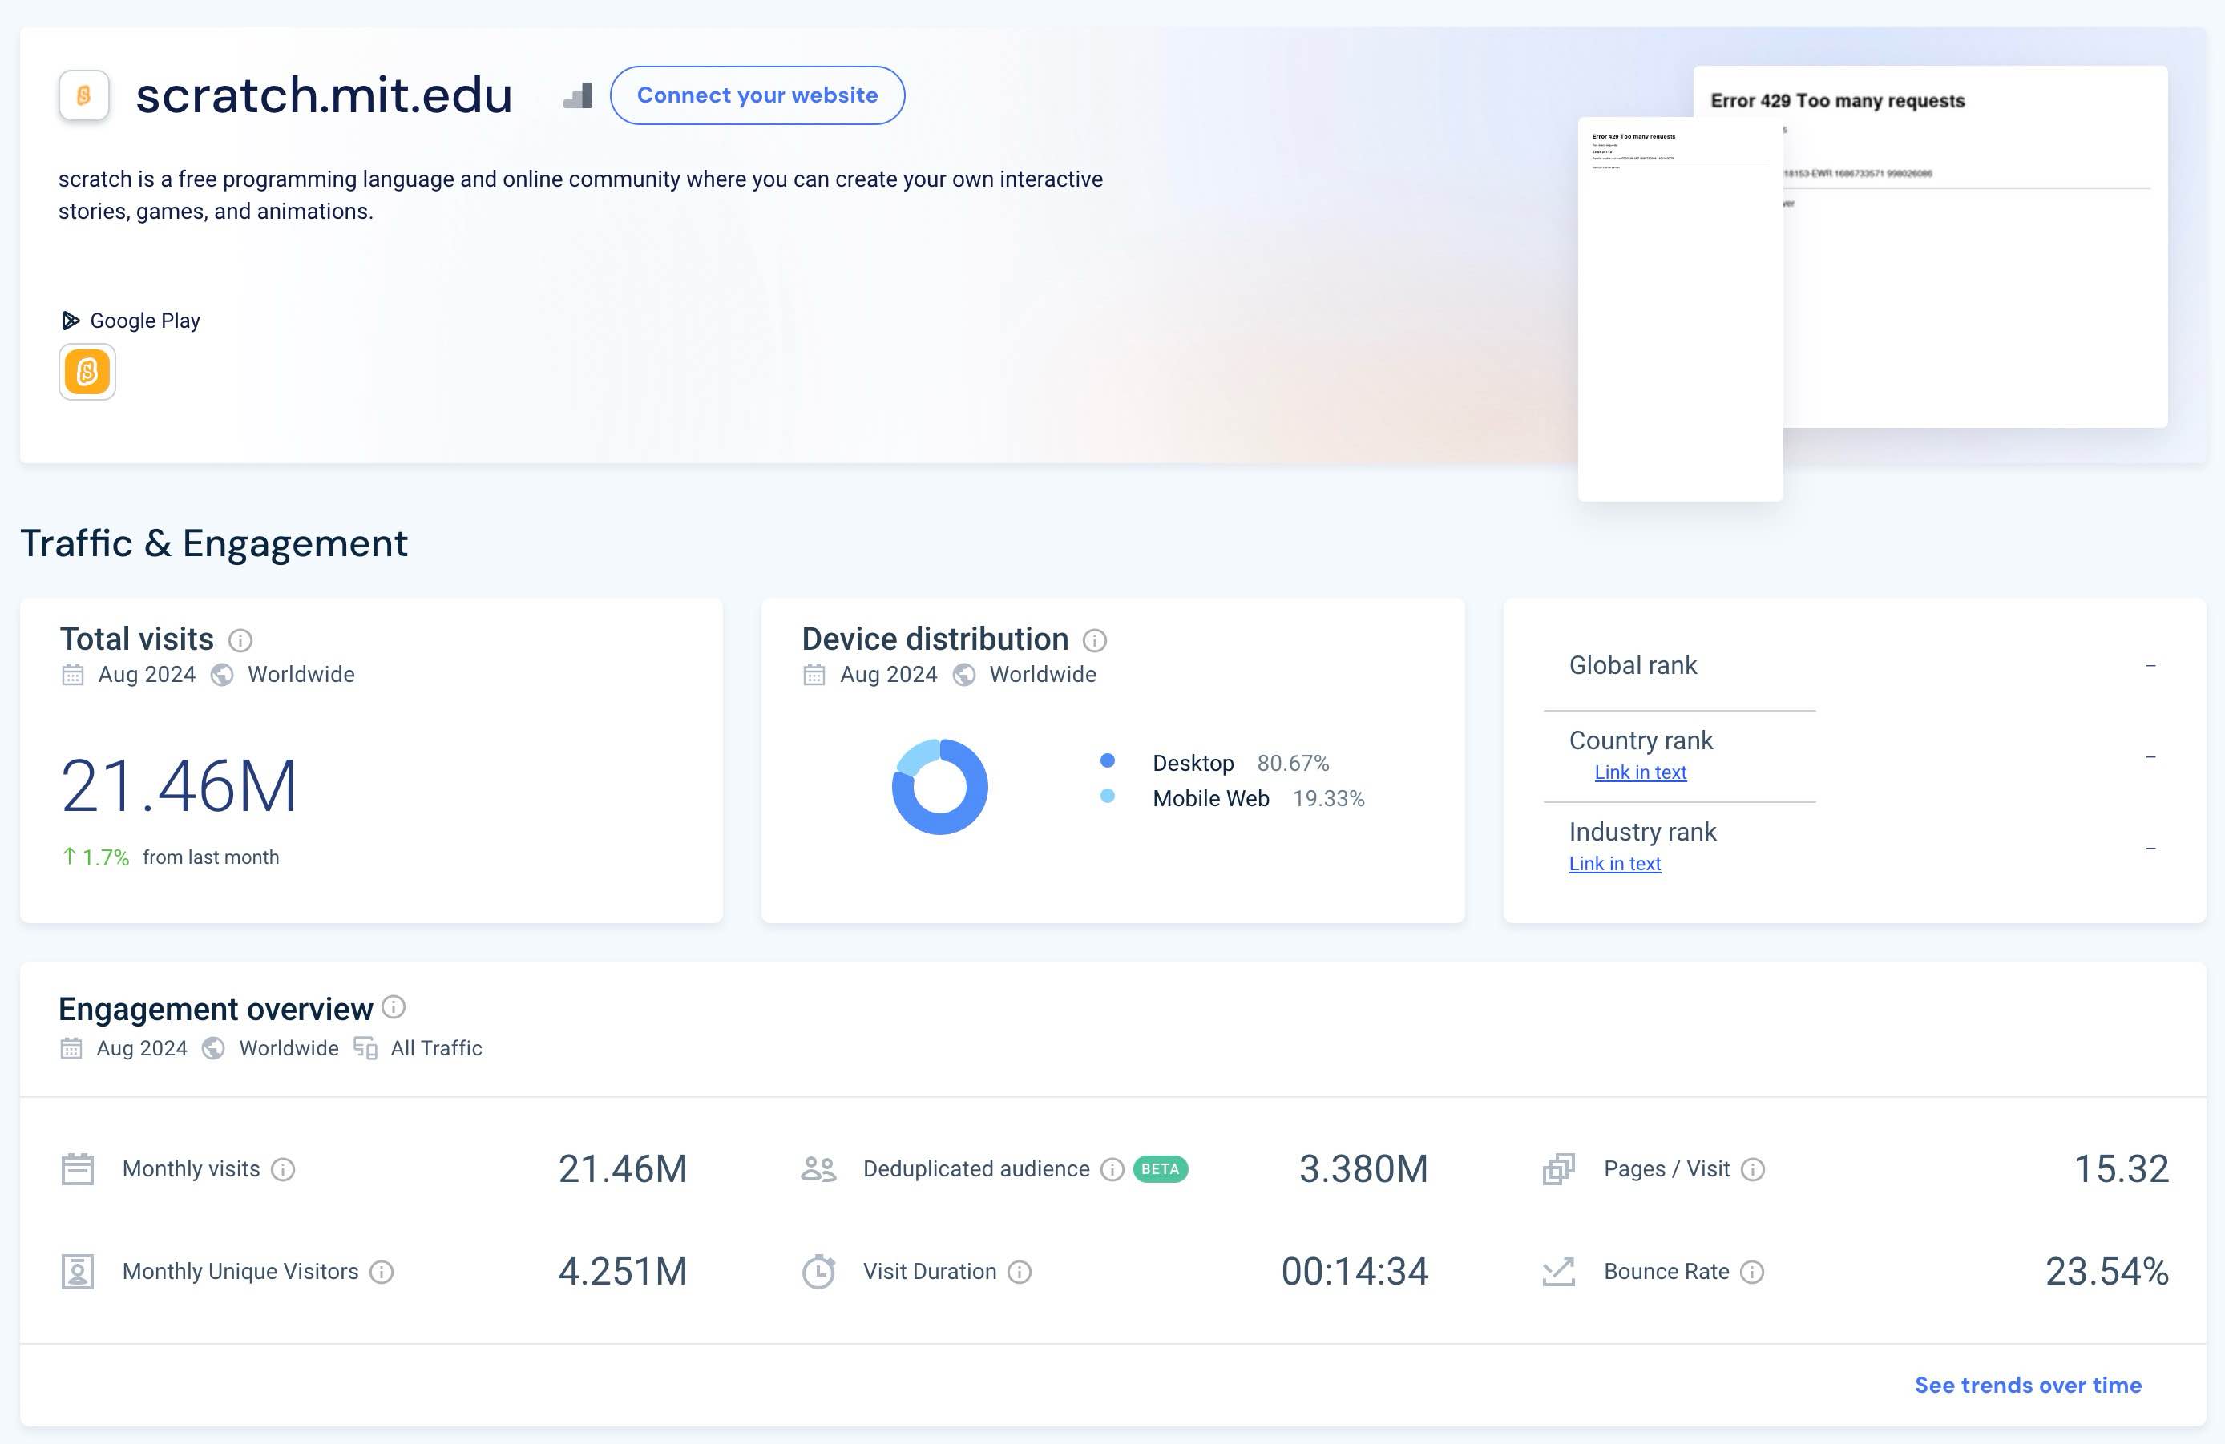Click the calendar icon in Total visits card
This screenshot has width=2225, height=1444.
[73, 675]
